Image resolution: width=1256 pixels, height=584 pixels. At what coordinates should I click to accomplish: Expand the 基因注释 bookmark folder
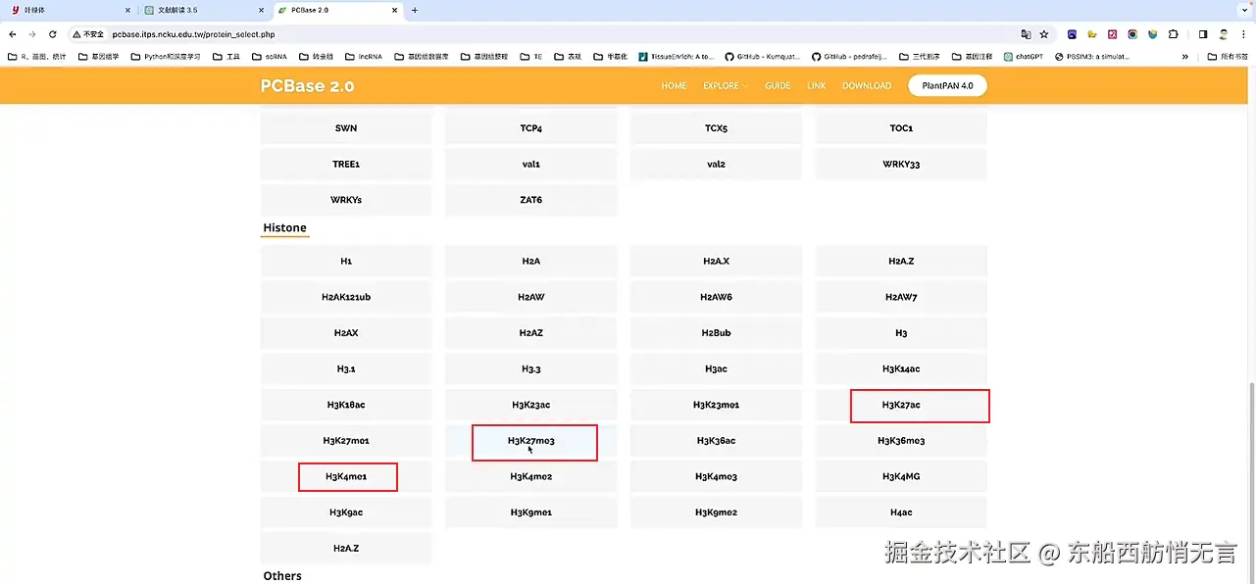(972, 57)
